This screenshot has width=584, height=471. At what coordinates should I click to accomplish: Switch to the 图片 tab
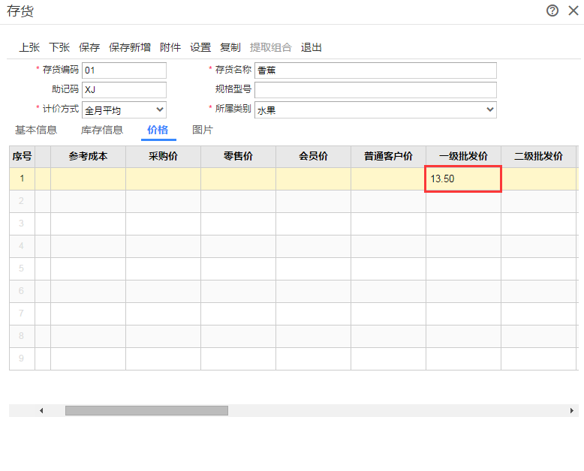(203, 130)
